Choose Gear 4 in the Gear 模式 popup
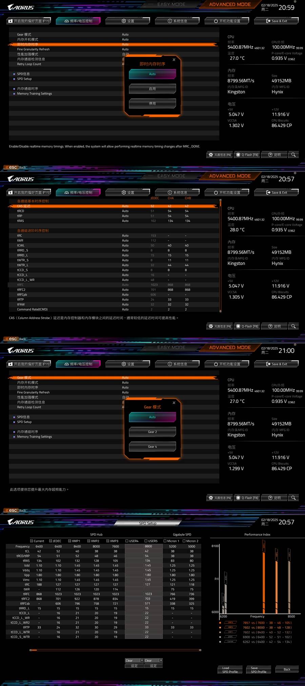 tap(152, 447)
